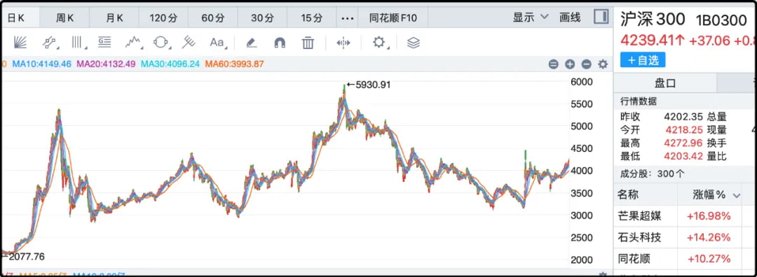
Task: Click the 5930.91 high price marker
Action: pos(369,85)
